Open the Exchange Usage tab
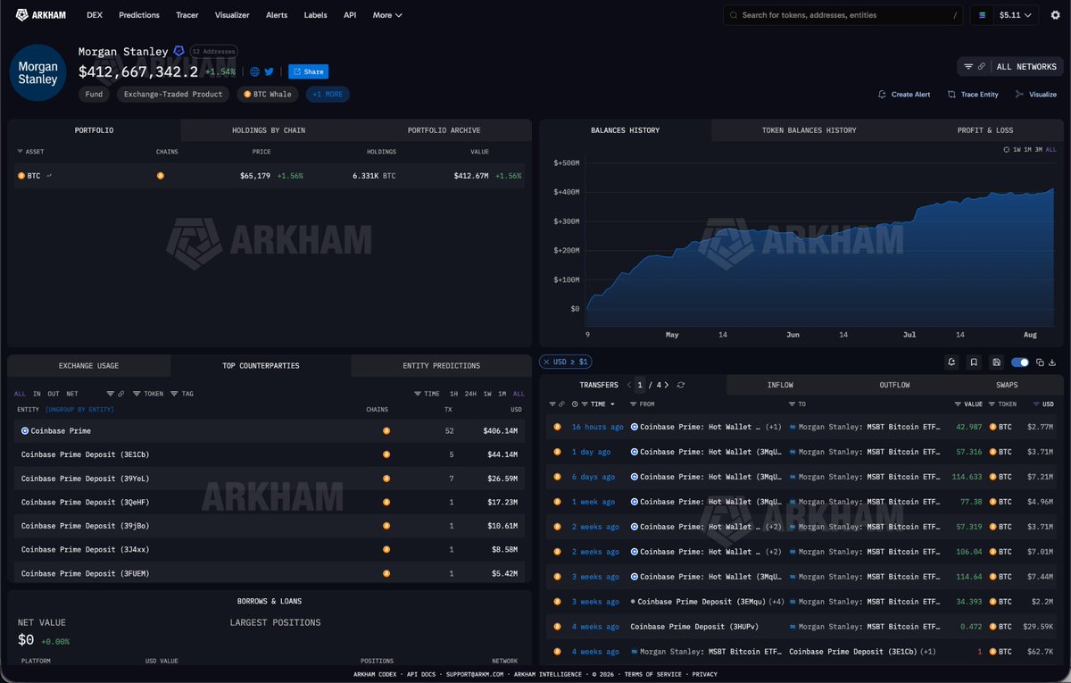Screen dimensions: 1071x683 [x=88, y=366]
